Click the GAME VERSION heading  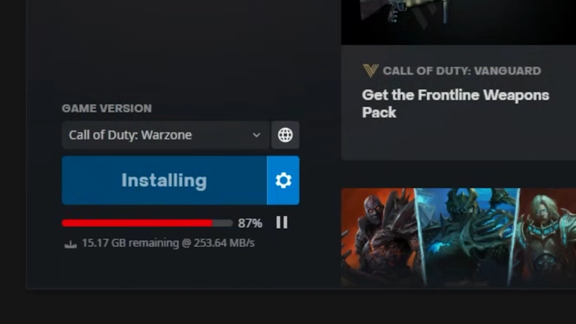(x=106, y=109)
